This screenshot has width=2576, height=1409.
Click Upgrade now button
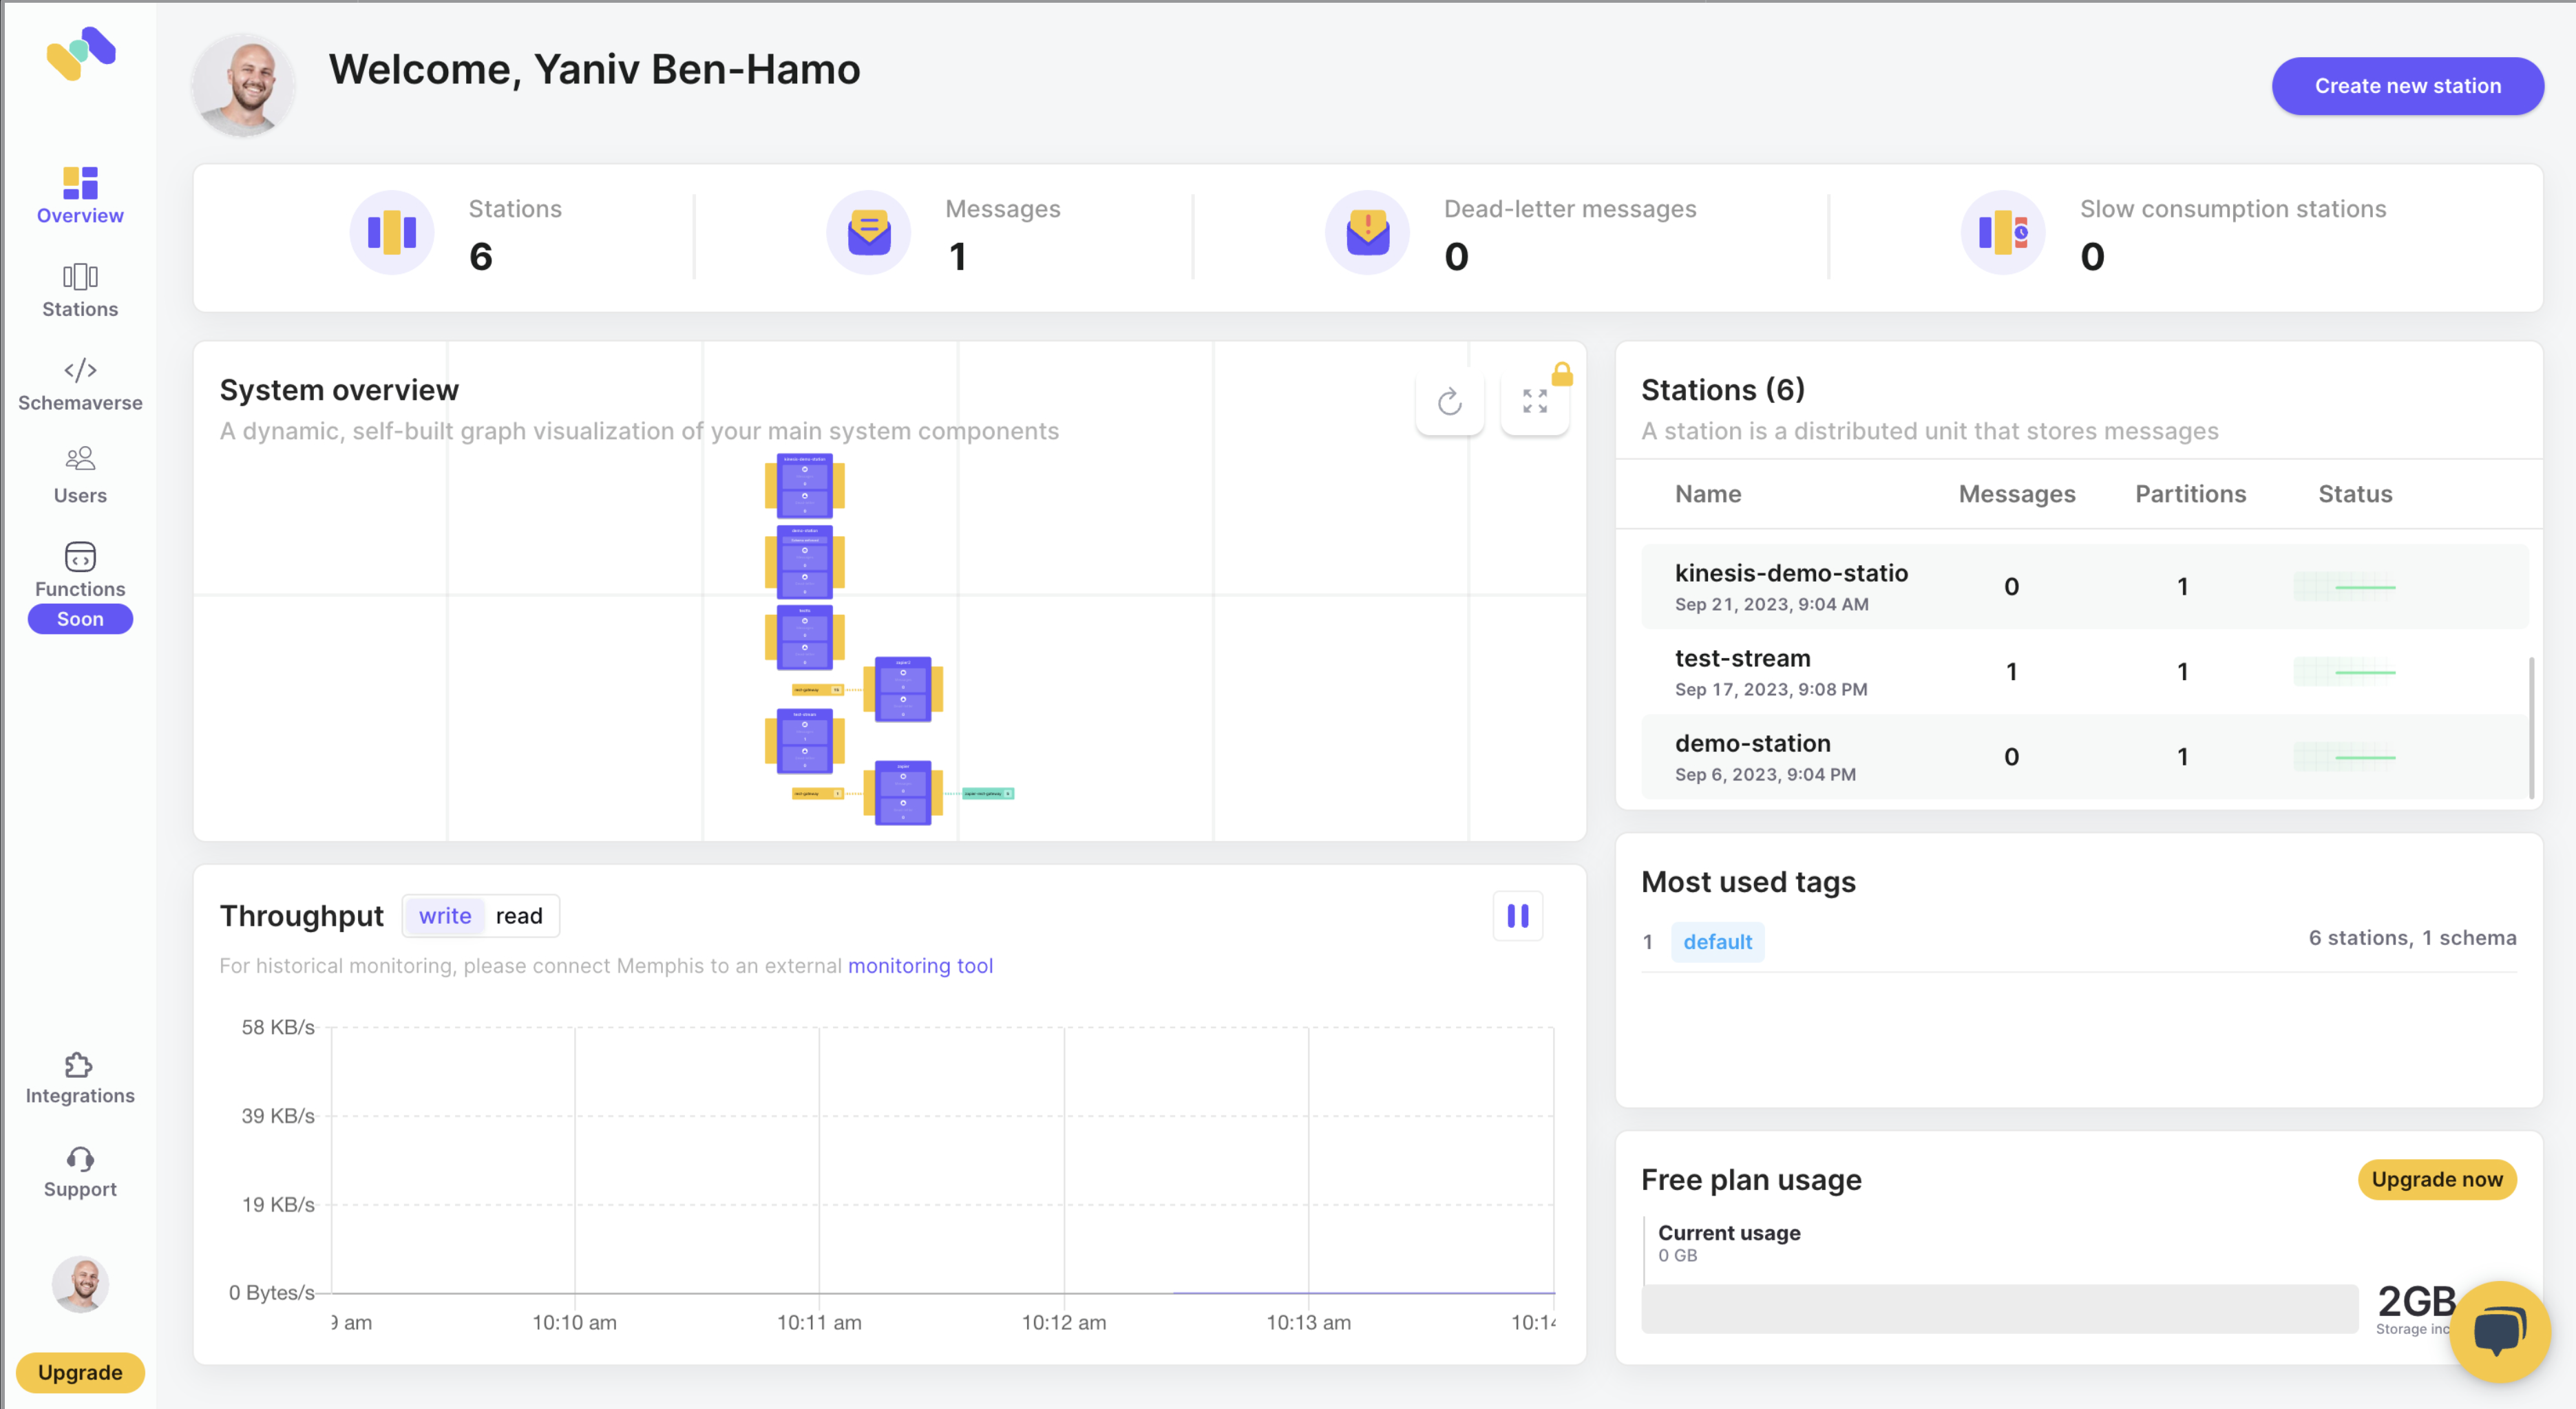point(2437,1180)
